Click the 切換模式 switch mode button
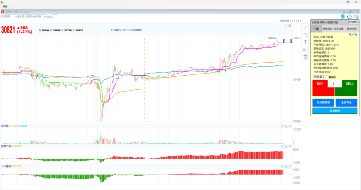361x190 pixels. 354,22
